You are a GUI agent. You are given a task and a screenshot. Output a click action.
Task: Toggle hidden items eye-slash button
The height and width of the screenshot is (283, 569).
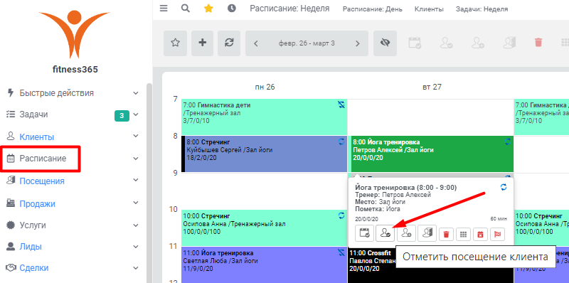(x=385, y=43)
